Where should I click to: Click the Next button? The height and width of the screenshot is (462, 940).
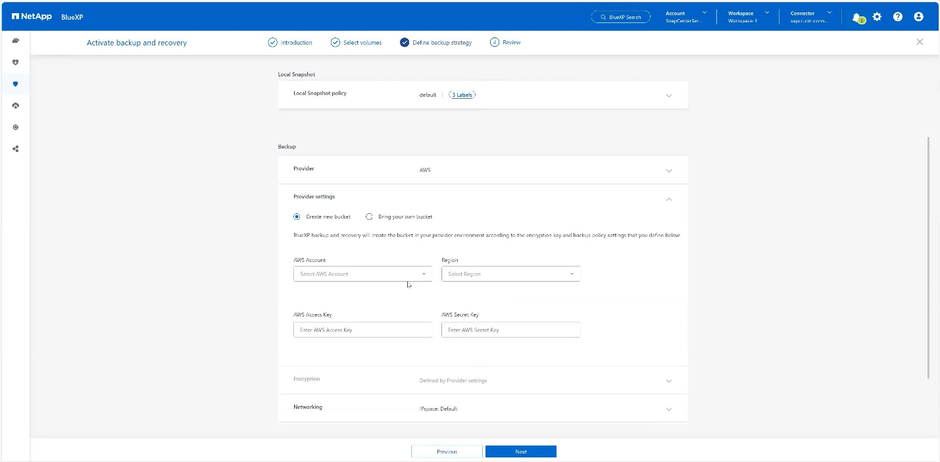click(521, 451)
